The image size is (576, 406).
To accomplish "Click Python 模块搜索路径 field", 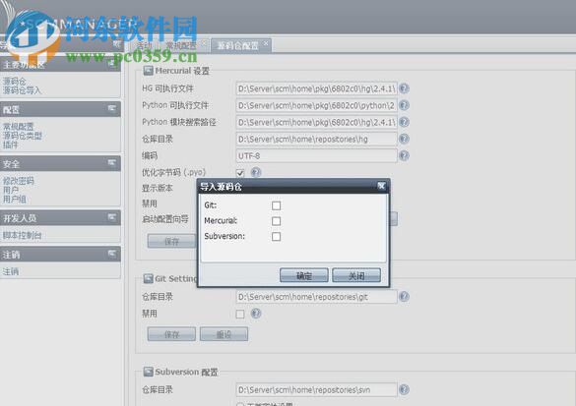I will tap(316, 122).
